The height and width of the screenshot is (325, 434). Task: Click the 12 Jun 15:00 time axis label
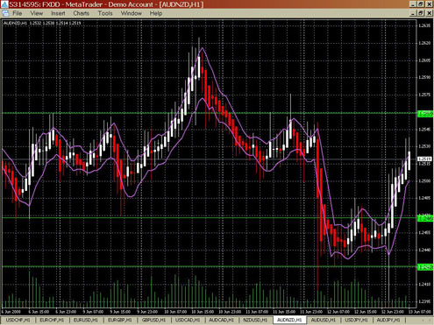click(x=366, y=312)
